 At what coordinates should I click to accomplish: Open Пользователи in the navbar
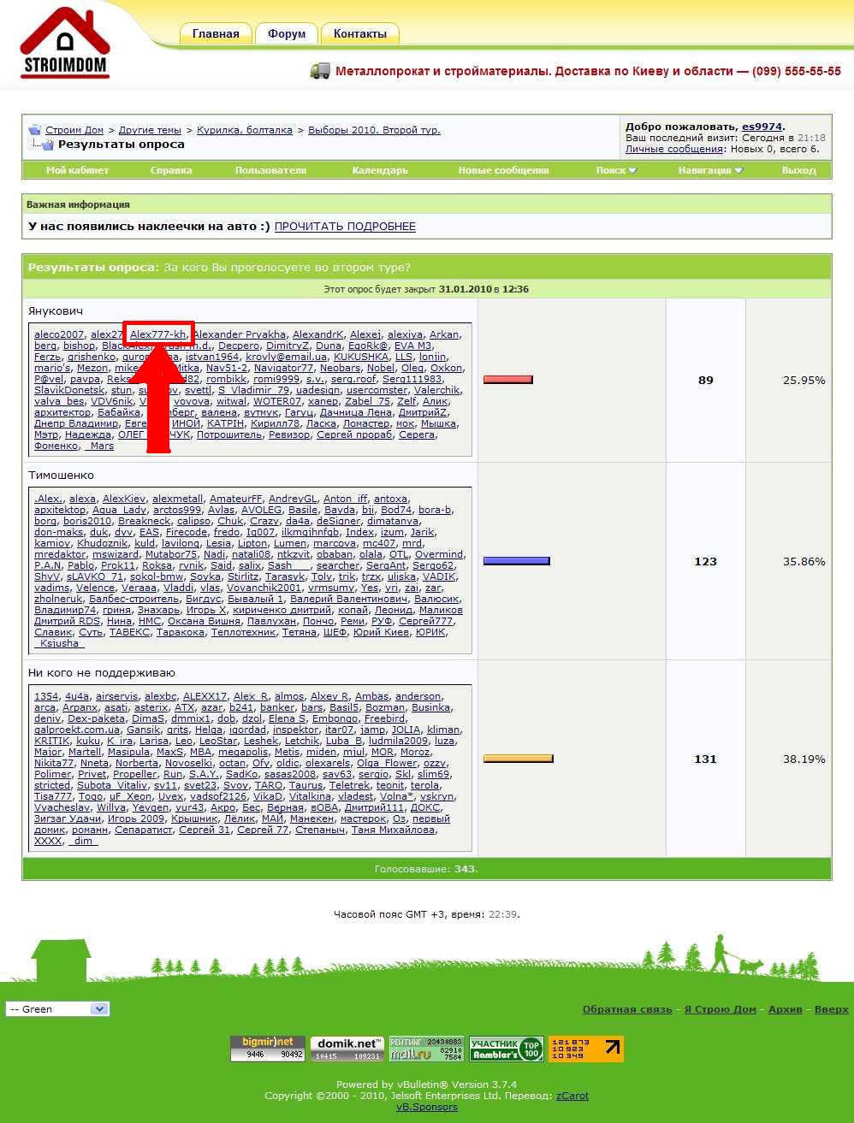coord(270,170)
